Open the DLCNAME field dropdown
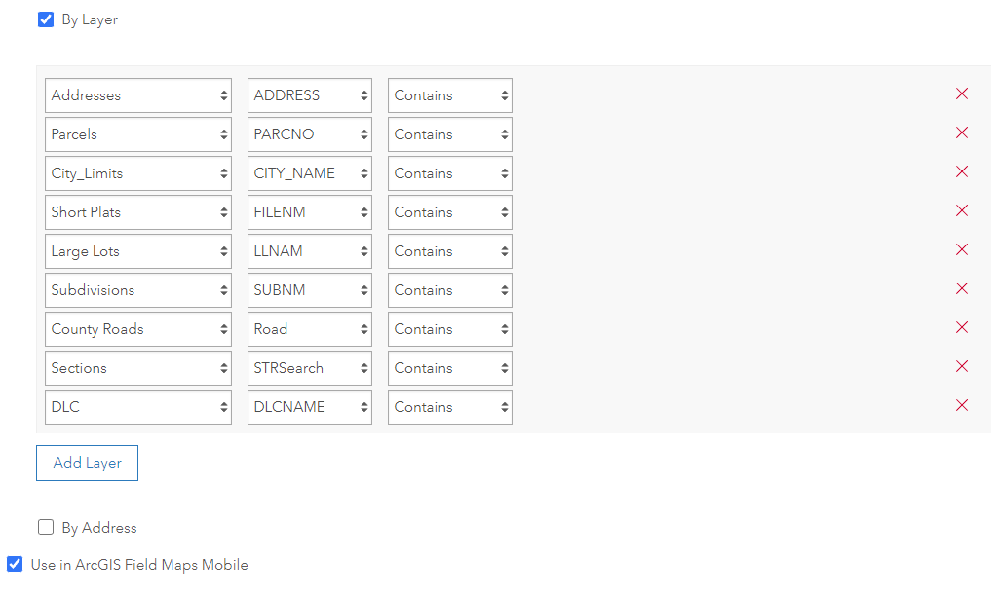The height and width of the screenshot is (603, 991). [x=309, y=407]
